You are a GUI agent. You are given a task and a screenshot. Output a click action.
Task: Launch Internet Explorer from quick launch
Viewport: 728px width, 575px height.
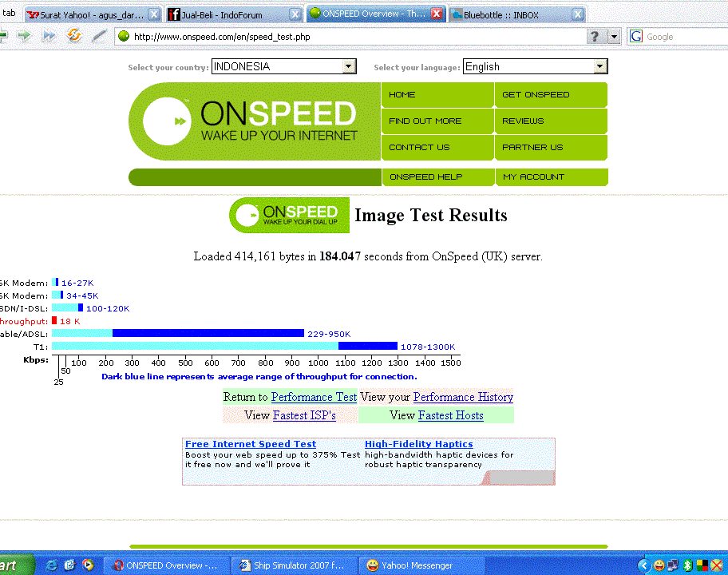(x=51, y=565)
